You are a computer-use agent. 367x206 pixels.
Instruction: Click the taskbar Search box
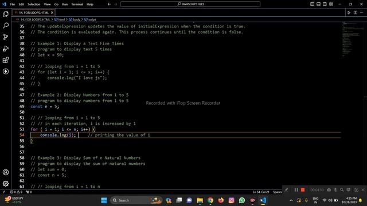click(x=136, y=200)
